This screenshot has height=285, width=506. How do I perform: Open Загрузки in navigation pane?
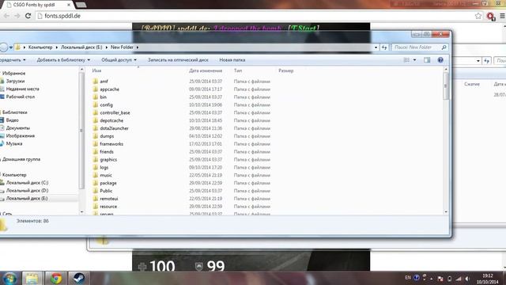15,81
